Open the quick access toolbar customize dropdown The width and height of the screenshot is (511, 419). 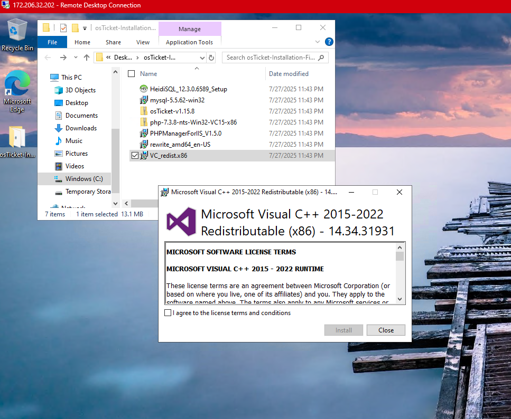(x=85, y=28)
